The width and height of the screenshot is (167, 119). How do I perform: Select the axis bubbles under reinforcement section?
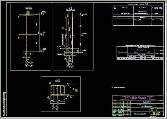point(70,65)
